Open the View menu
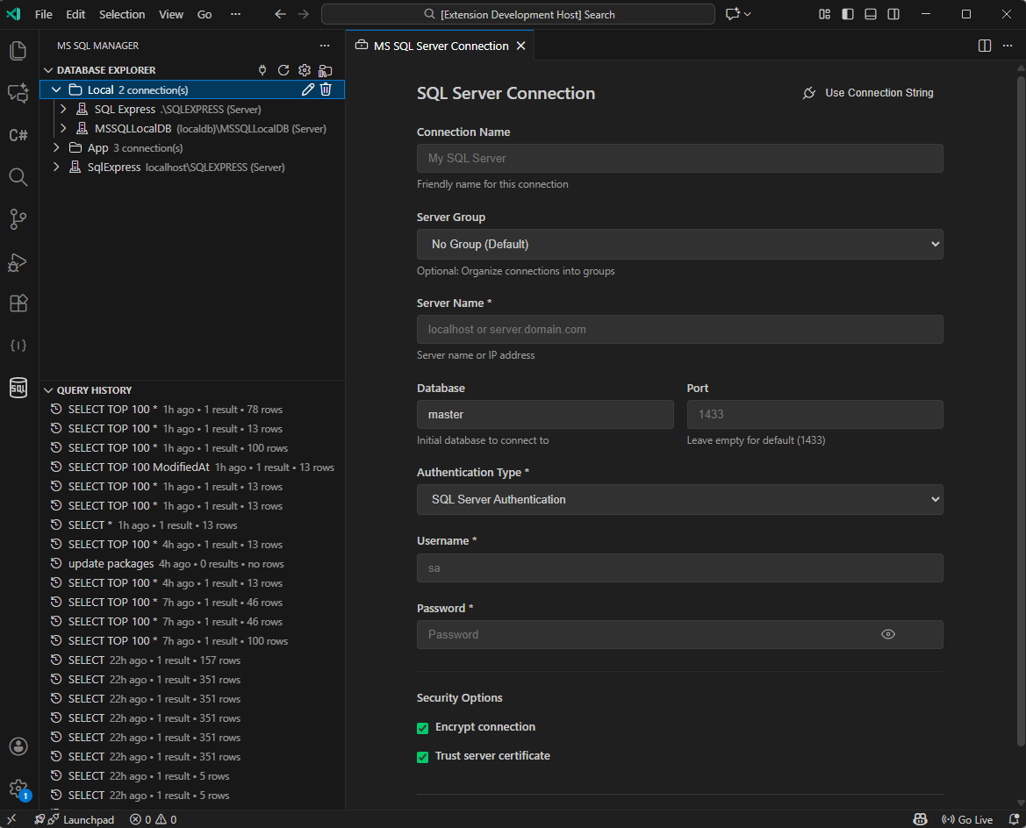The width and height of the screenshot is (1026, 828). click(x=171, y=14)
